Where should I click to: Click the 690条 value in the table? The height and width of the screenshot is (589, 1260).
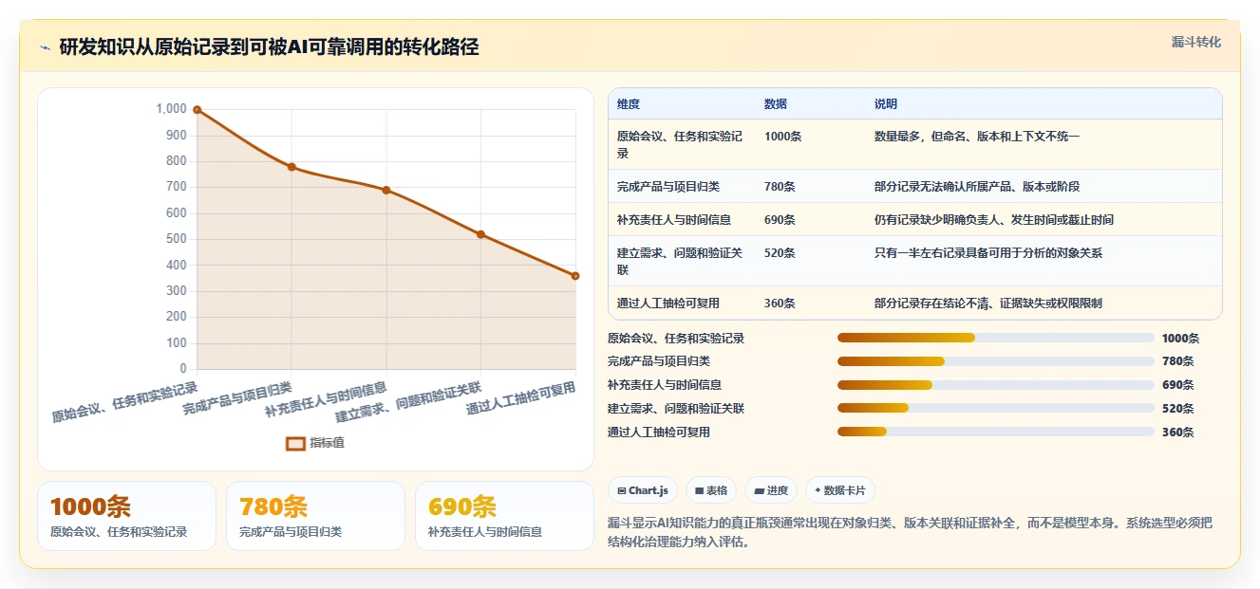[x=780, y=220]
